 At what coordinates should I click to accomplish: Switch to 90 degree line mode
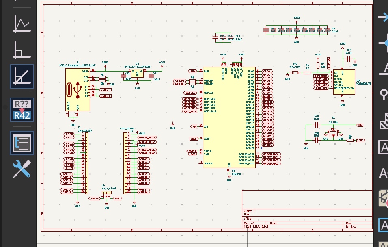(22, 50)
